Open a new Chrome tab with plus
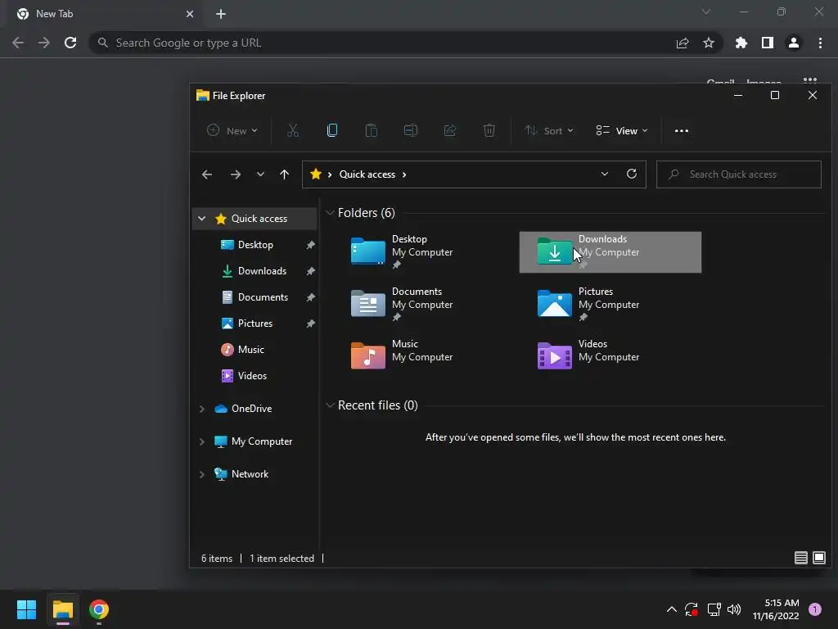Image resolution: width=838 pixels, height=629 pixels. coord(221,14)
